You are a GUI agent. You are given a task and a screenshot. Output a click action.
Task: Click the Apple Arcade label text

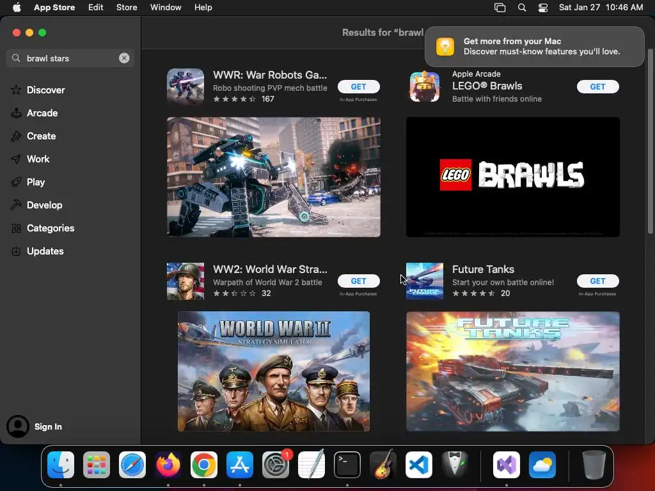[476, 74]
